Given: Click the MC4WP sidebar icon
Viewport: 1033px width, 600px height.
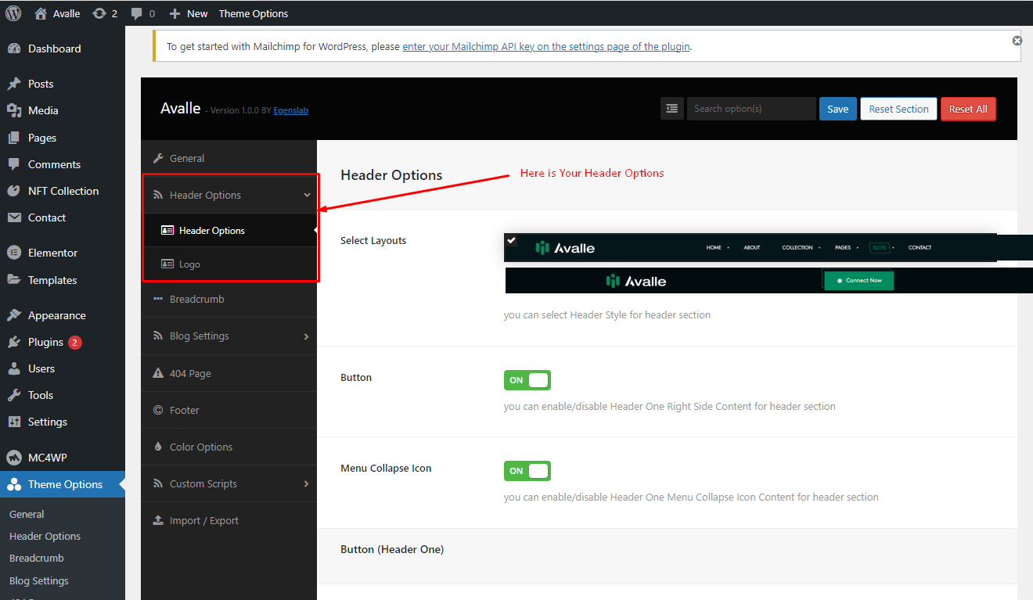Looking at the screenshot, I should [x=13, y=458].
